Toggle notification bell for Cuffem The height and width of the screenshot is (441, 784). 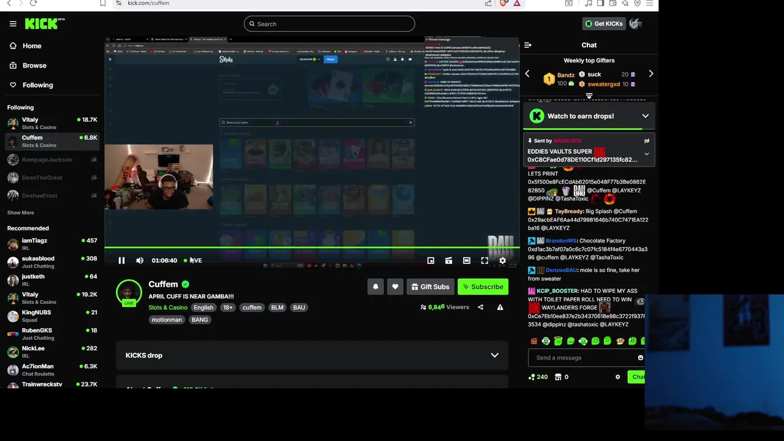pyautogui.click(x=375, y=287)
